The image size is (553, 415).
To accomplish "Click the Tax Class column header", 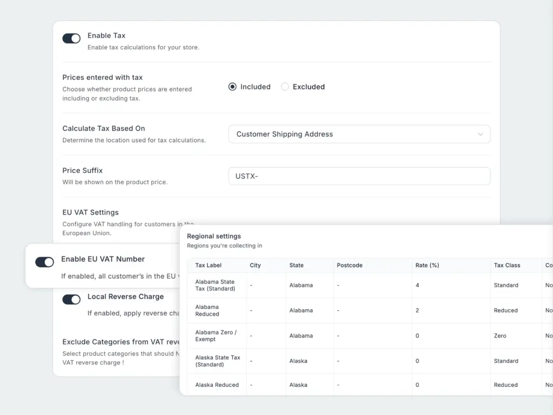I will [x=507, y=265].
